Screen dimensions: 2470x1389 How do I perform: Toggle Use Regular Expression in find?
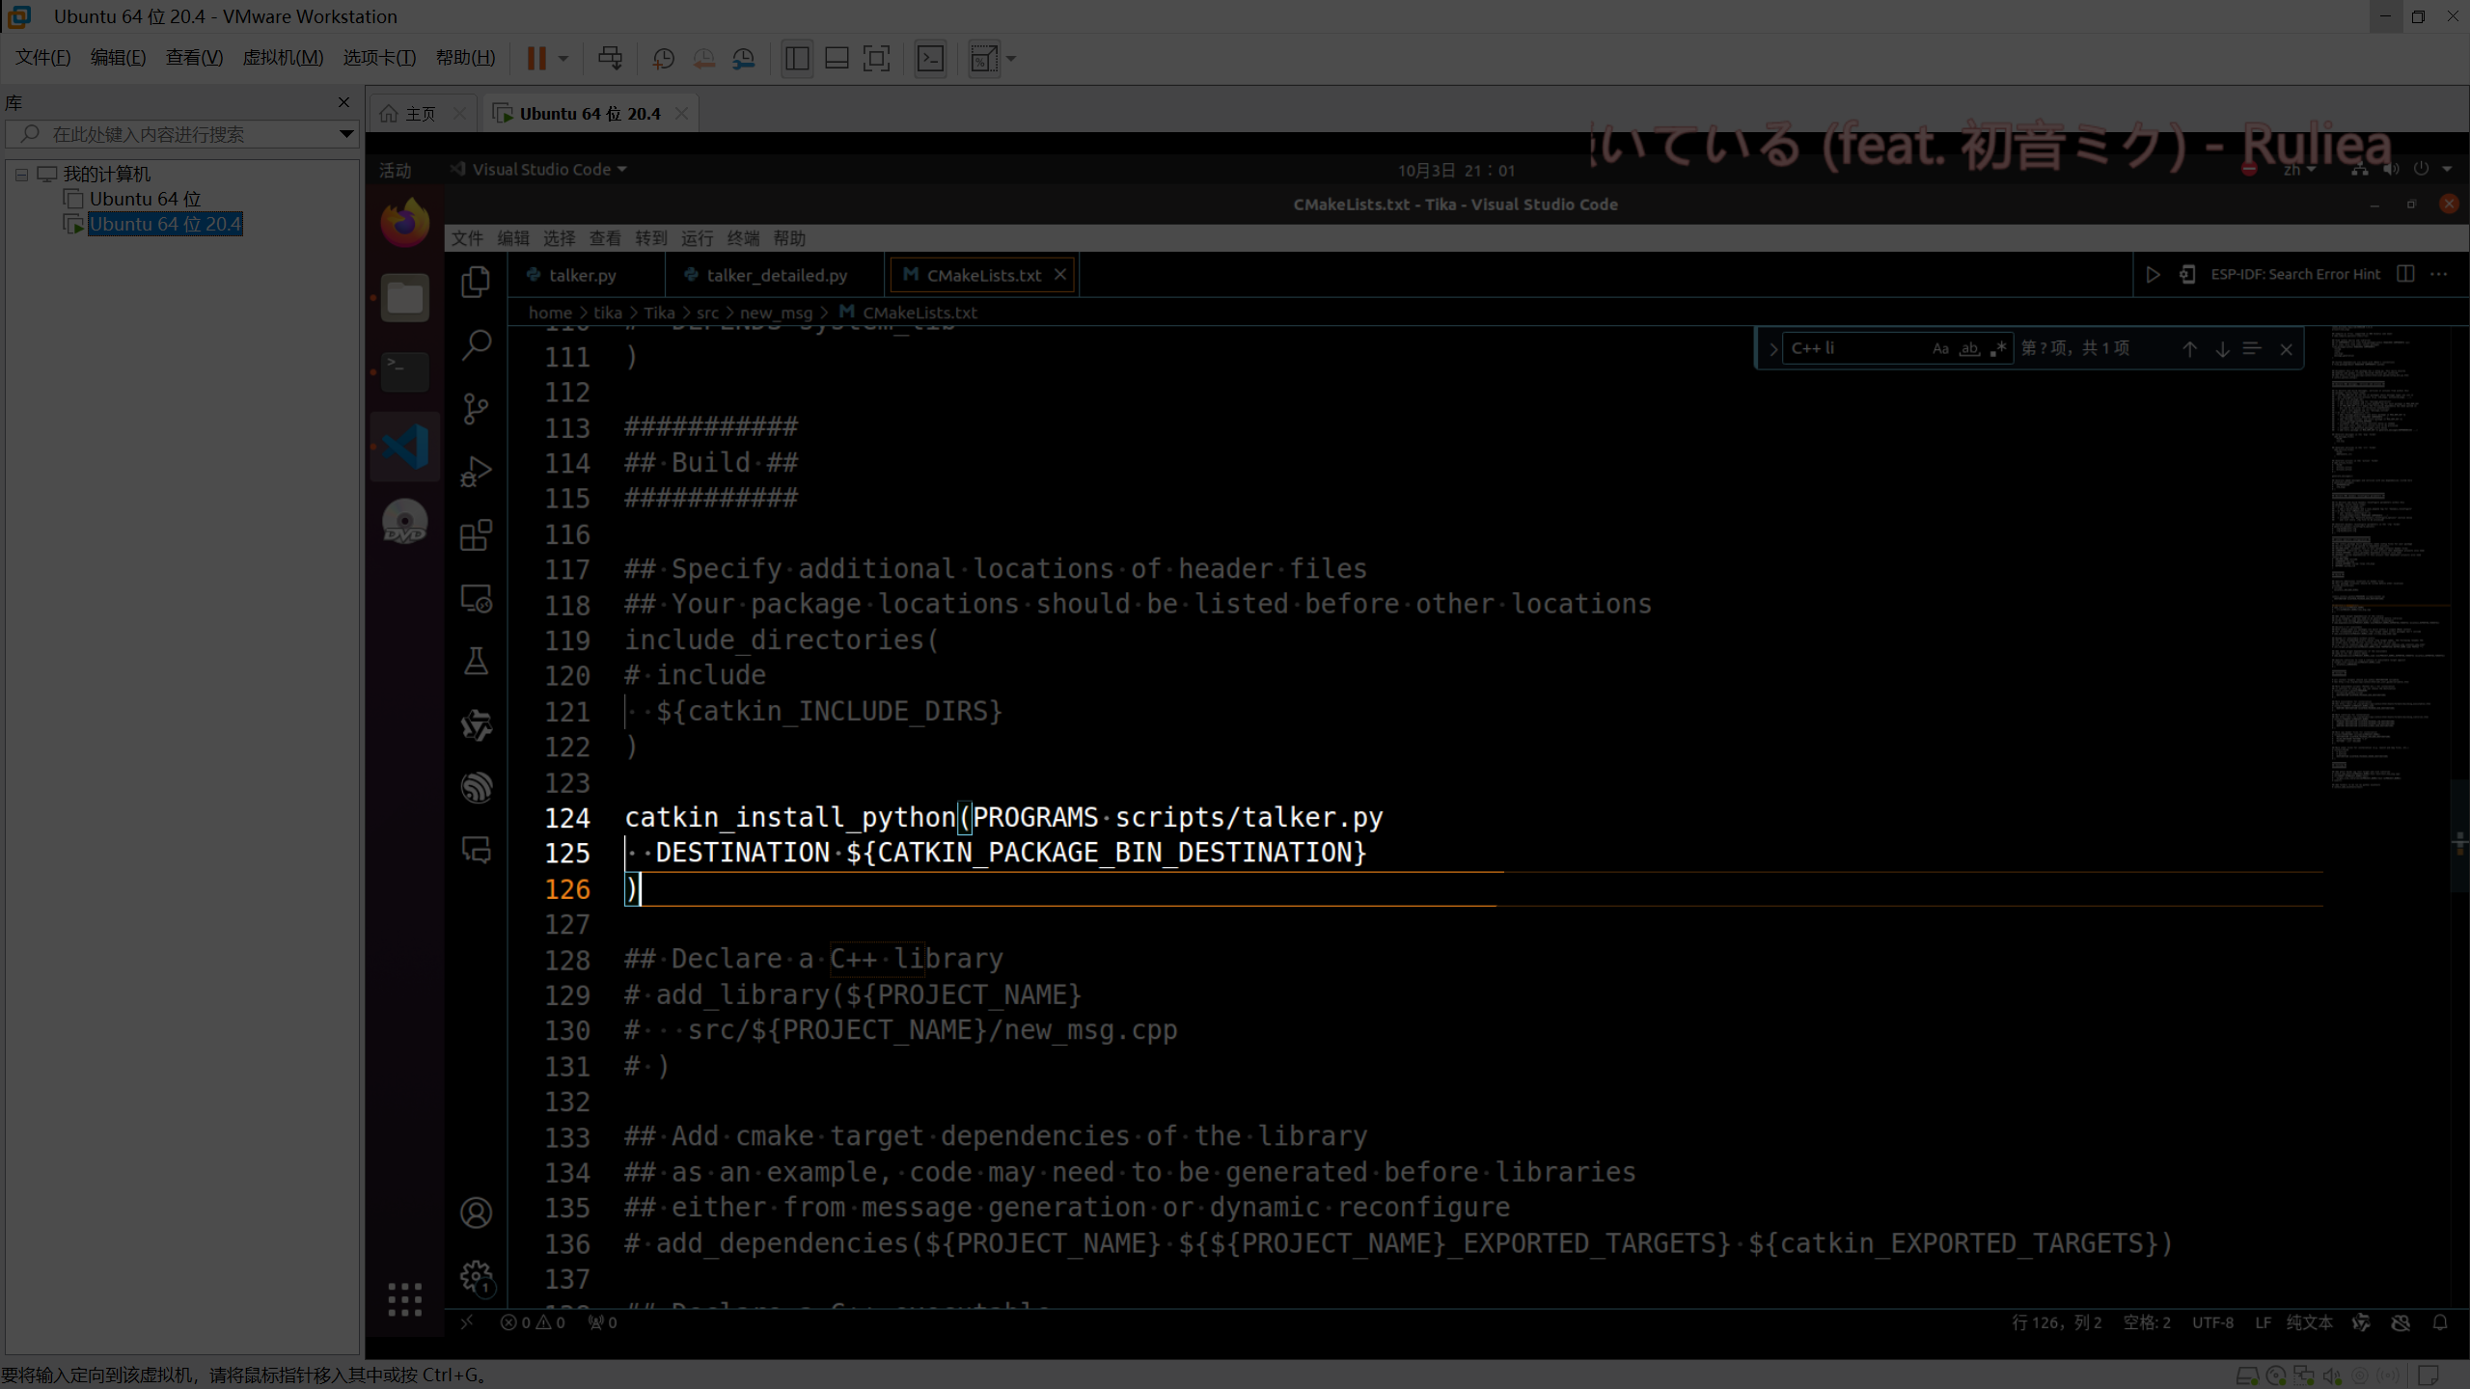pyautogui.click(x=1998, y=349)
